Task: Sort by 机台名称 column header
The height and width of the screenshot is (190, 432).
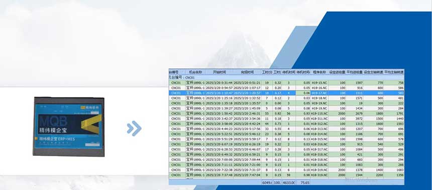Action: (195, 72)
